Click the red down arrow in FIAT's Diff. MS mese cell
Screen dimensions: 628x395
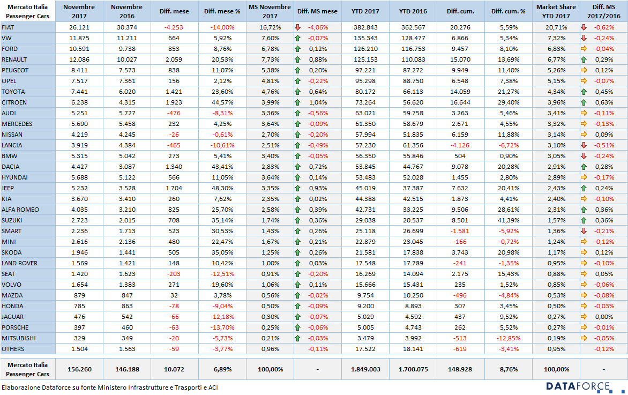tap(297, 27)
